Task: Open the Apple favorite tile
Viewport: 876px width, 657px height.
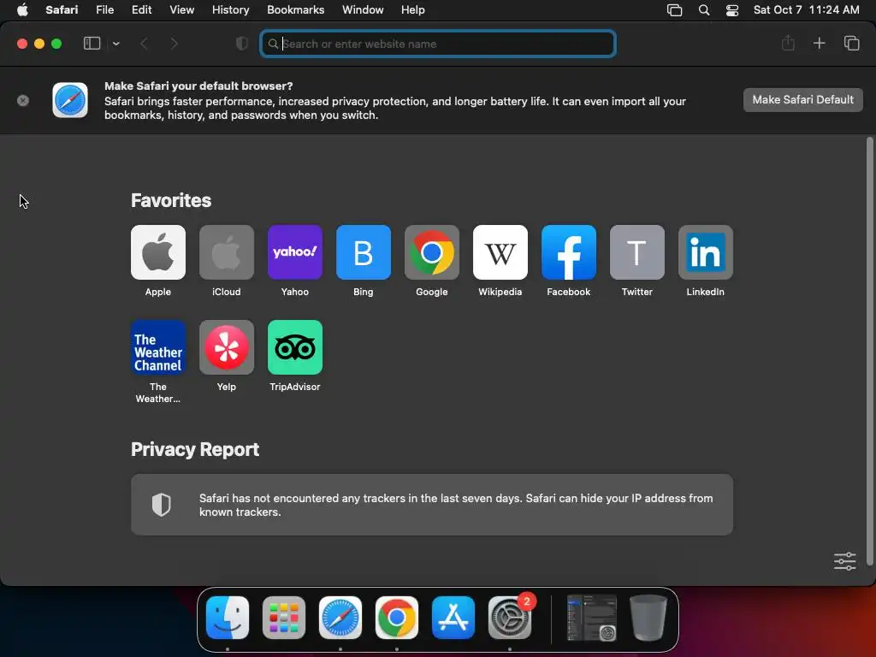Action: coord(158,252)
